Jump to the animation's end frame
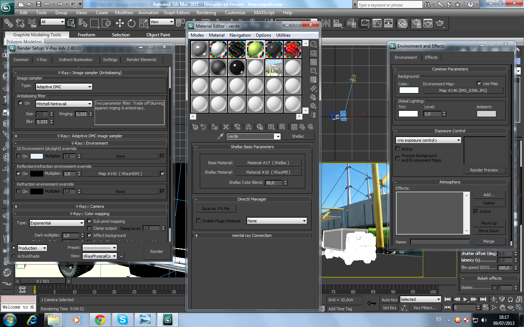 pyautogui.click(x=483, y=299)
